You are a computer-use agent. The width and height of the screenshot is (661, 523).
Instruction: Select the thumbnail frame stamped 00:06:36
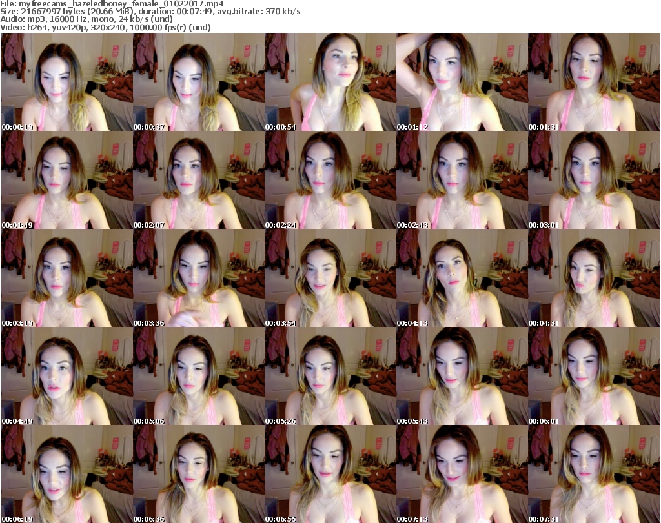[199, 474]
